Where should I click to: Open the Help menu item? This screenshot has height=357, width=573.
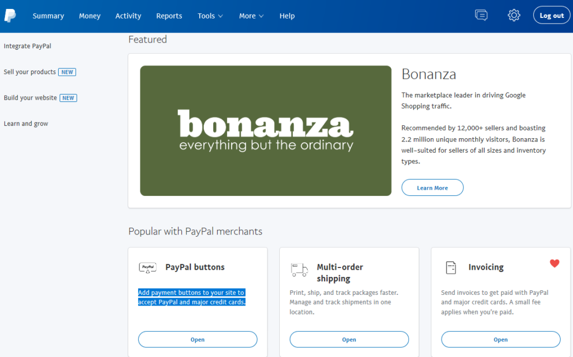[x=287, y=16]
